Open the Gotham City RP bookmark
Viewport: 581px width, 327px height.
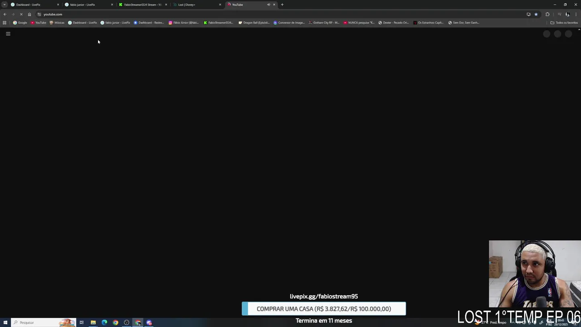[324, 23]
